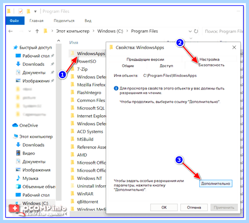Screen dimensions: 249x223
Task: Cancel the dialog with Отмена
Action: 194,207
